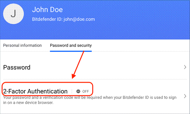The width and height of the screenshot is (190, 114).
Task: Click the Bitdefender ID label in the header
Action: 47,19
